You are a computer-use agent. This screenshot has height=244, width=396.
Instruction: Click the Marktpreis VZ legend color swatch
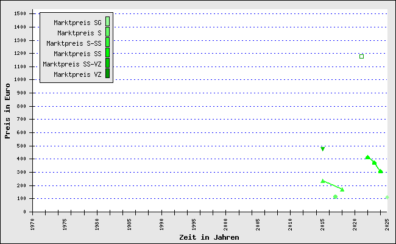point(107,73)
